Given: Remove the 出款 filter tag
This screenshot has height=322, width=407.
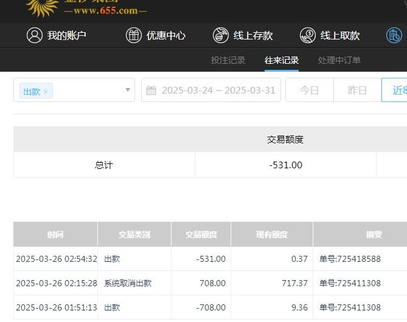Looking at the screenshot, I should (46, 92).
